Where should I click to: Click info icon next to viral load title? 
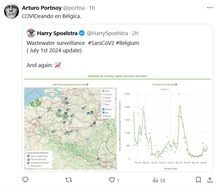point(176,84)
